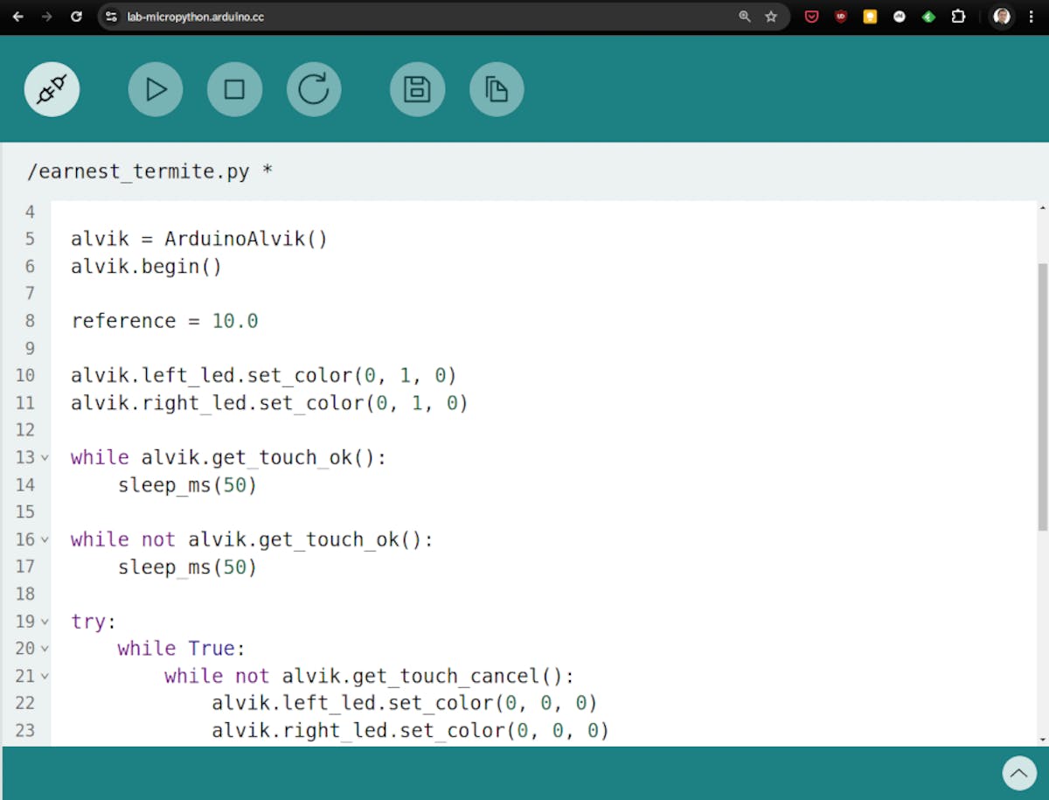Fold the while True block at line 20
1049x800 pixels.
pos(45,649)
